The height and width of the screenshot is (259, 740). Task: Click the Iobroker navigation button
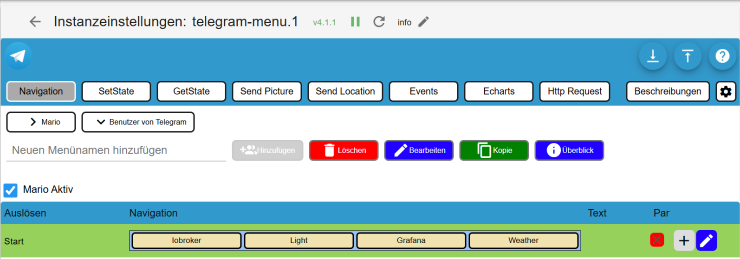click(x=187, y=240)
